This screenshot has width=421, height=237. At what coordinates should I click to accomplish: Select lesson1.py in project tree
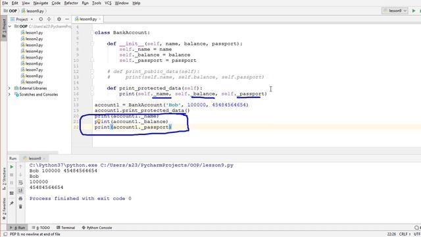[x=32, y=32]
